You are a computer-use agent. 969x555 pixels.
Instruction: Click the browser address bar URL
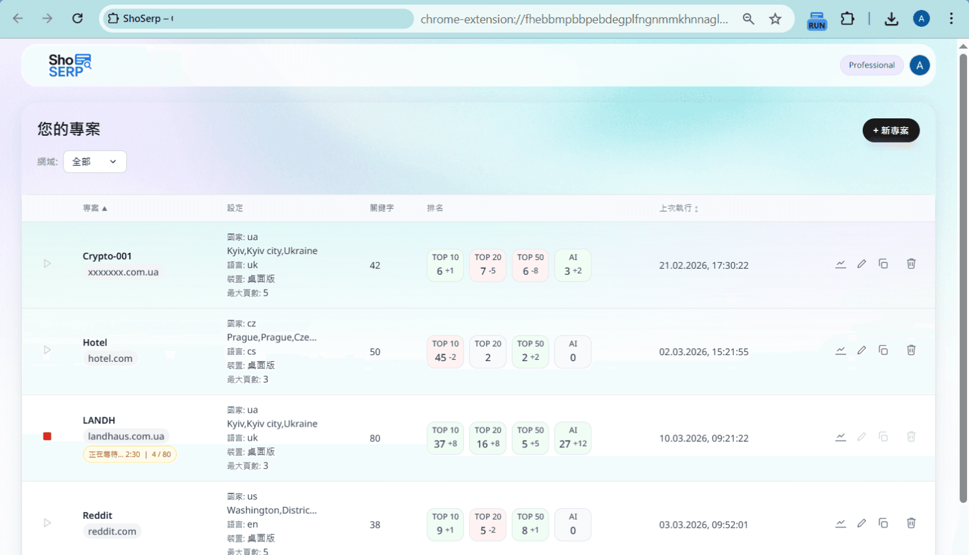pos(575,19)
